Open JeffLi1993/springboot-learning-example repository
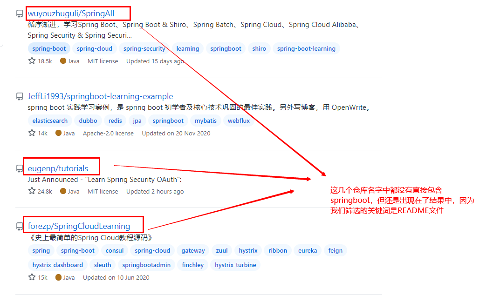 (100, 96)
